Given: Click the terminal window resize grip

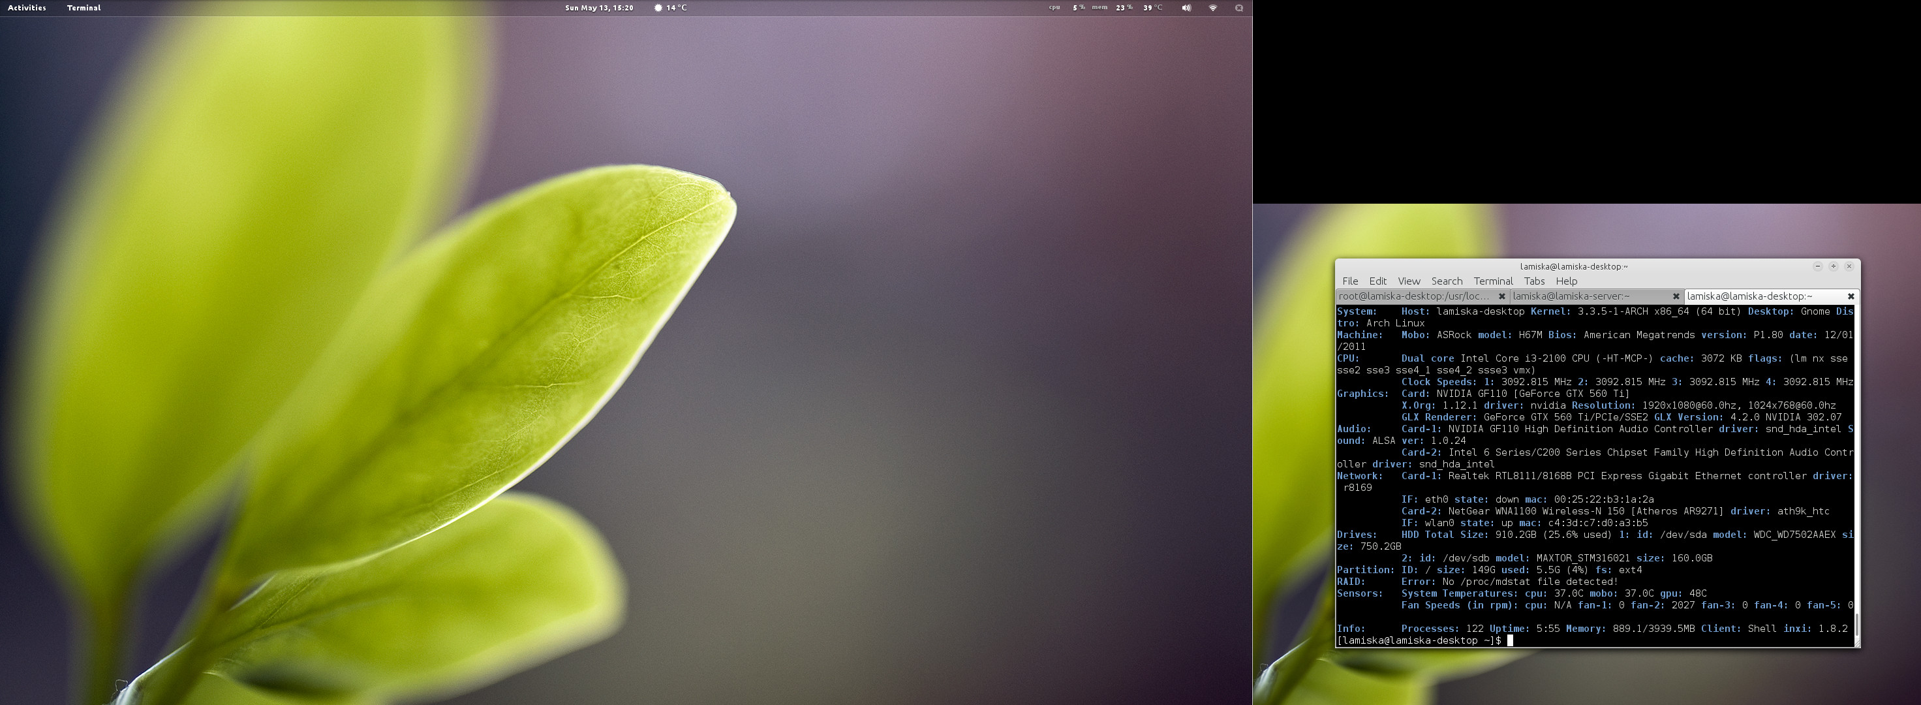Looking at the screenshot, I should [x=1856, y=643].
